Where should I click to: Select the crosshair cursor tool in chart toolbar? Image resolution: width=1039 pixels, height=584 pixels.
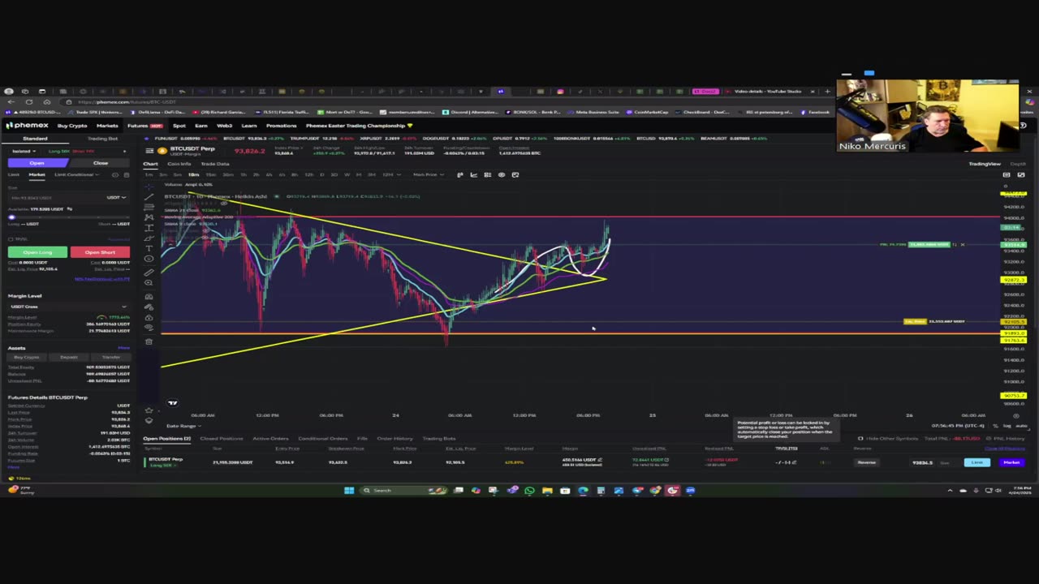coord(149,186)
